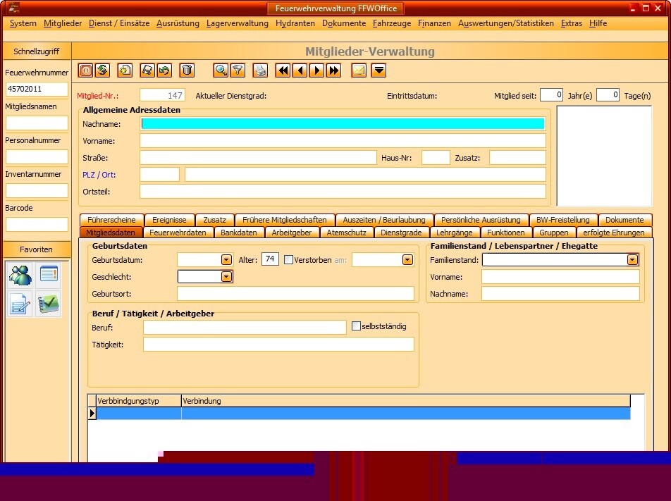Open the Dienst / Einsätze menu
This screenshot has height=501, width=671.
coord(119,23)
